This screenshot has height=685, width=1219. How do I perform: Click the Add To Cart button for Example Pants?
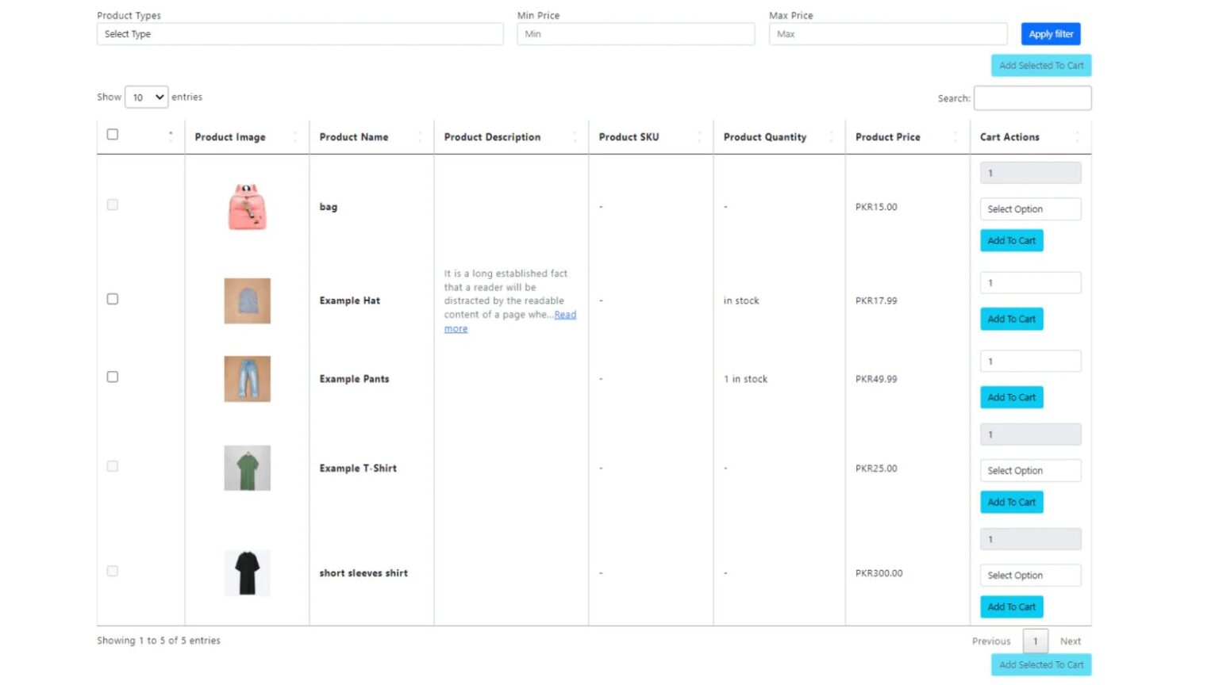click(1011, 397)
